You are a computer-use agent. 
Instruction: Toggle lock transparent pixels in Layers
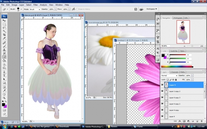coord(168,80)
